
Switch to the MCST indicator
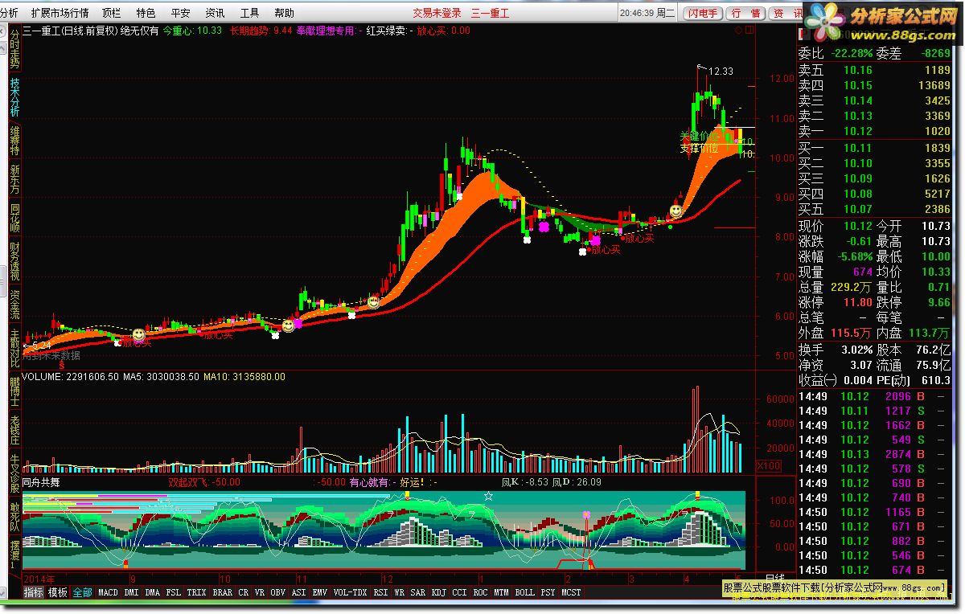pyautogui.click(x=571, y=592)
